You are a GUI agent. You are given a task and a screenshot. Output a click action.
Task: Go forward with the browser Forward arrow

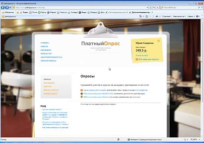[7, 8]
